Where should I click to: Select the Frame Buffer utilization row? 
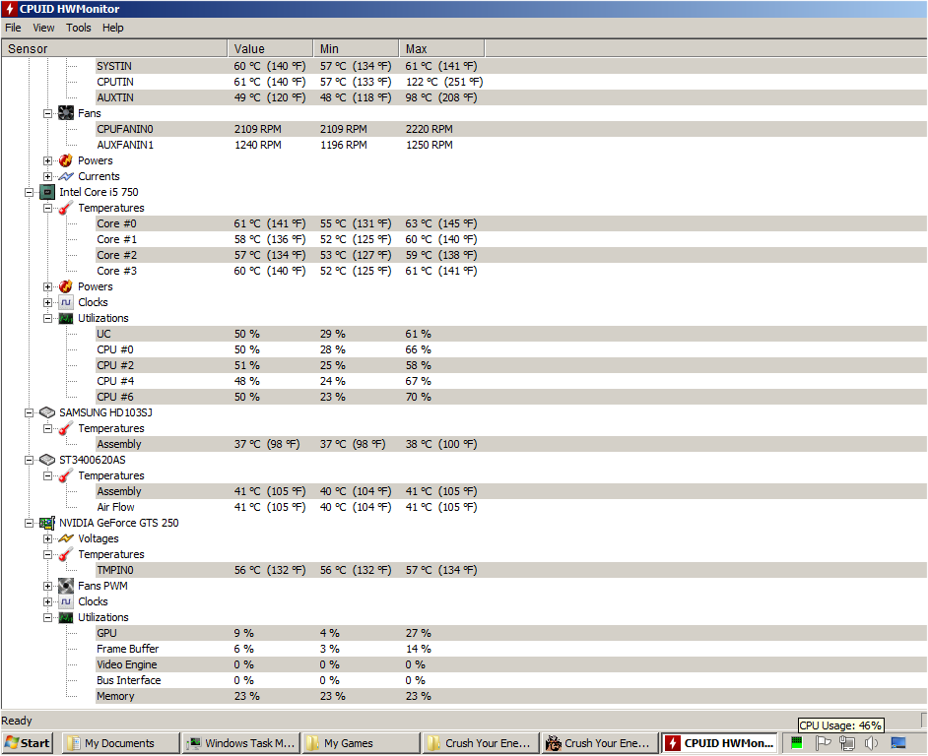(x=511, y=649)
